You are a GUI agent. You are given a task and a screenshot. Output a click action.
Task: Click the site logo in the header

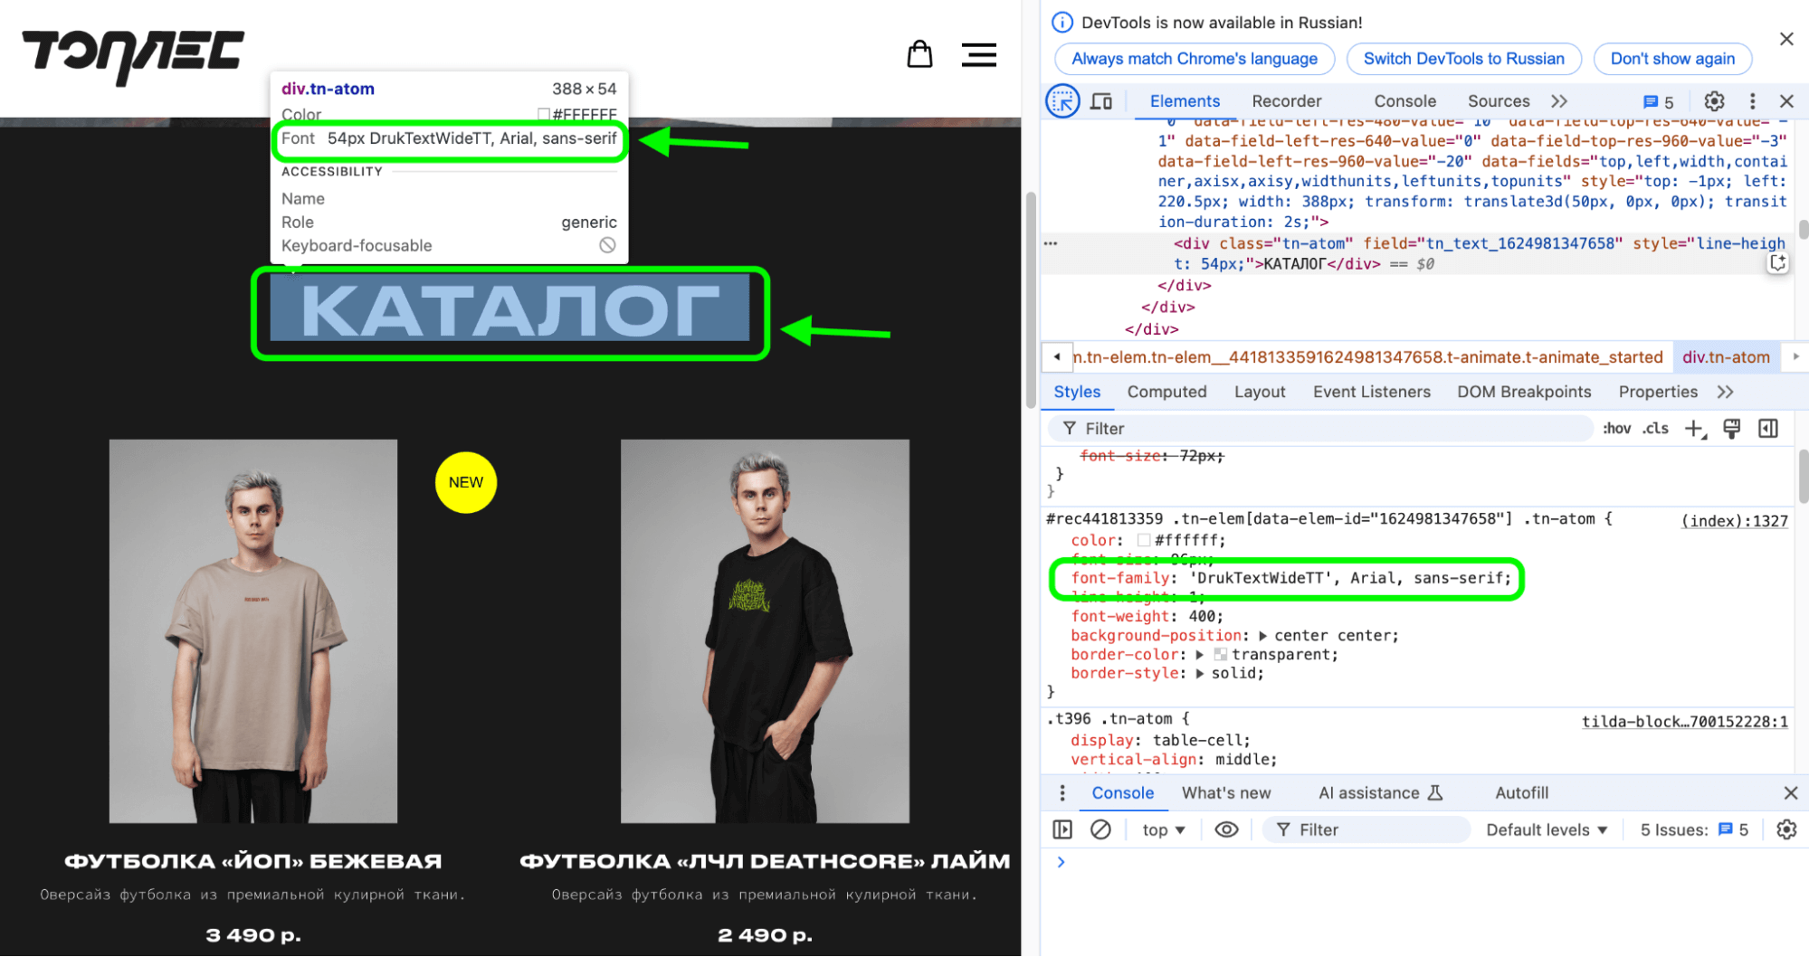[133, 56]
